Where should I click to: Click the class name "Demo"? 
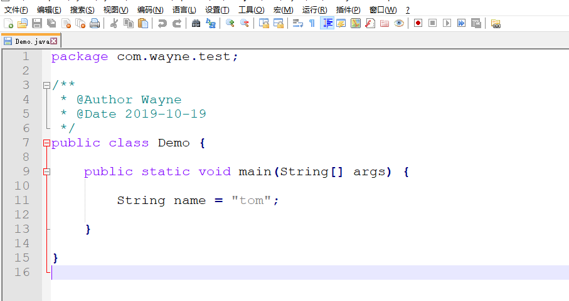[173, 143]
